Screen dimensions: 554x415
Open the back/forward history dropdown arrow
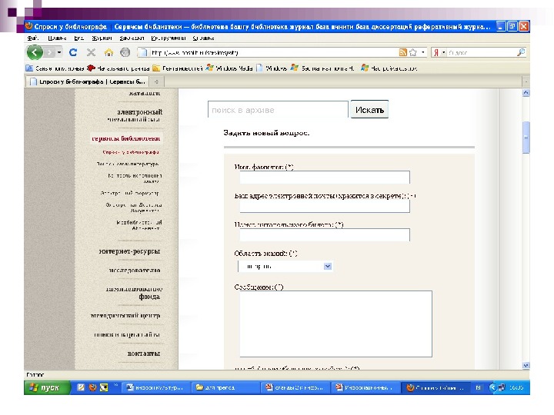(x=59, y=52)
